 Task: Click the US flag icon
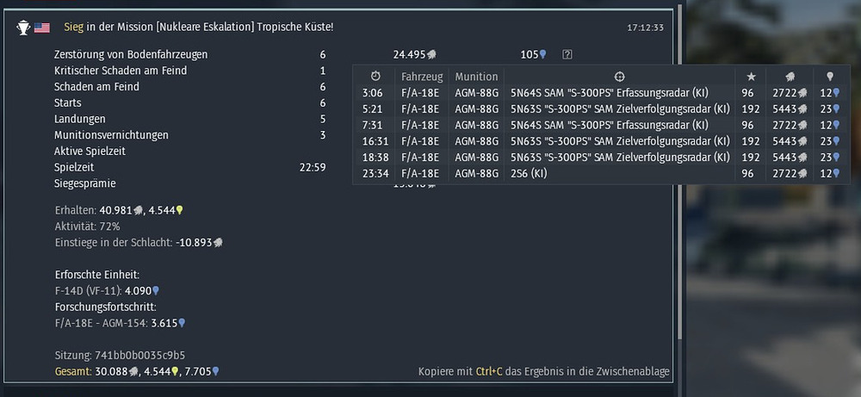(x=41, y=28)
